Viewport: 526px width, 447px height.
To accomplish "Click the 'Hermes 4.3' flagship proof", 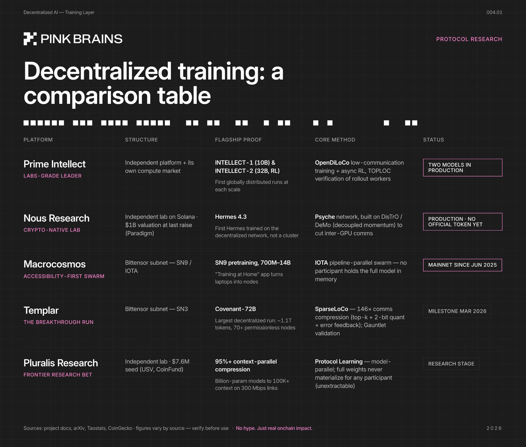I will tap(231, 217).
